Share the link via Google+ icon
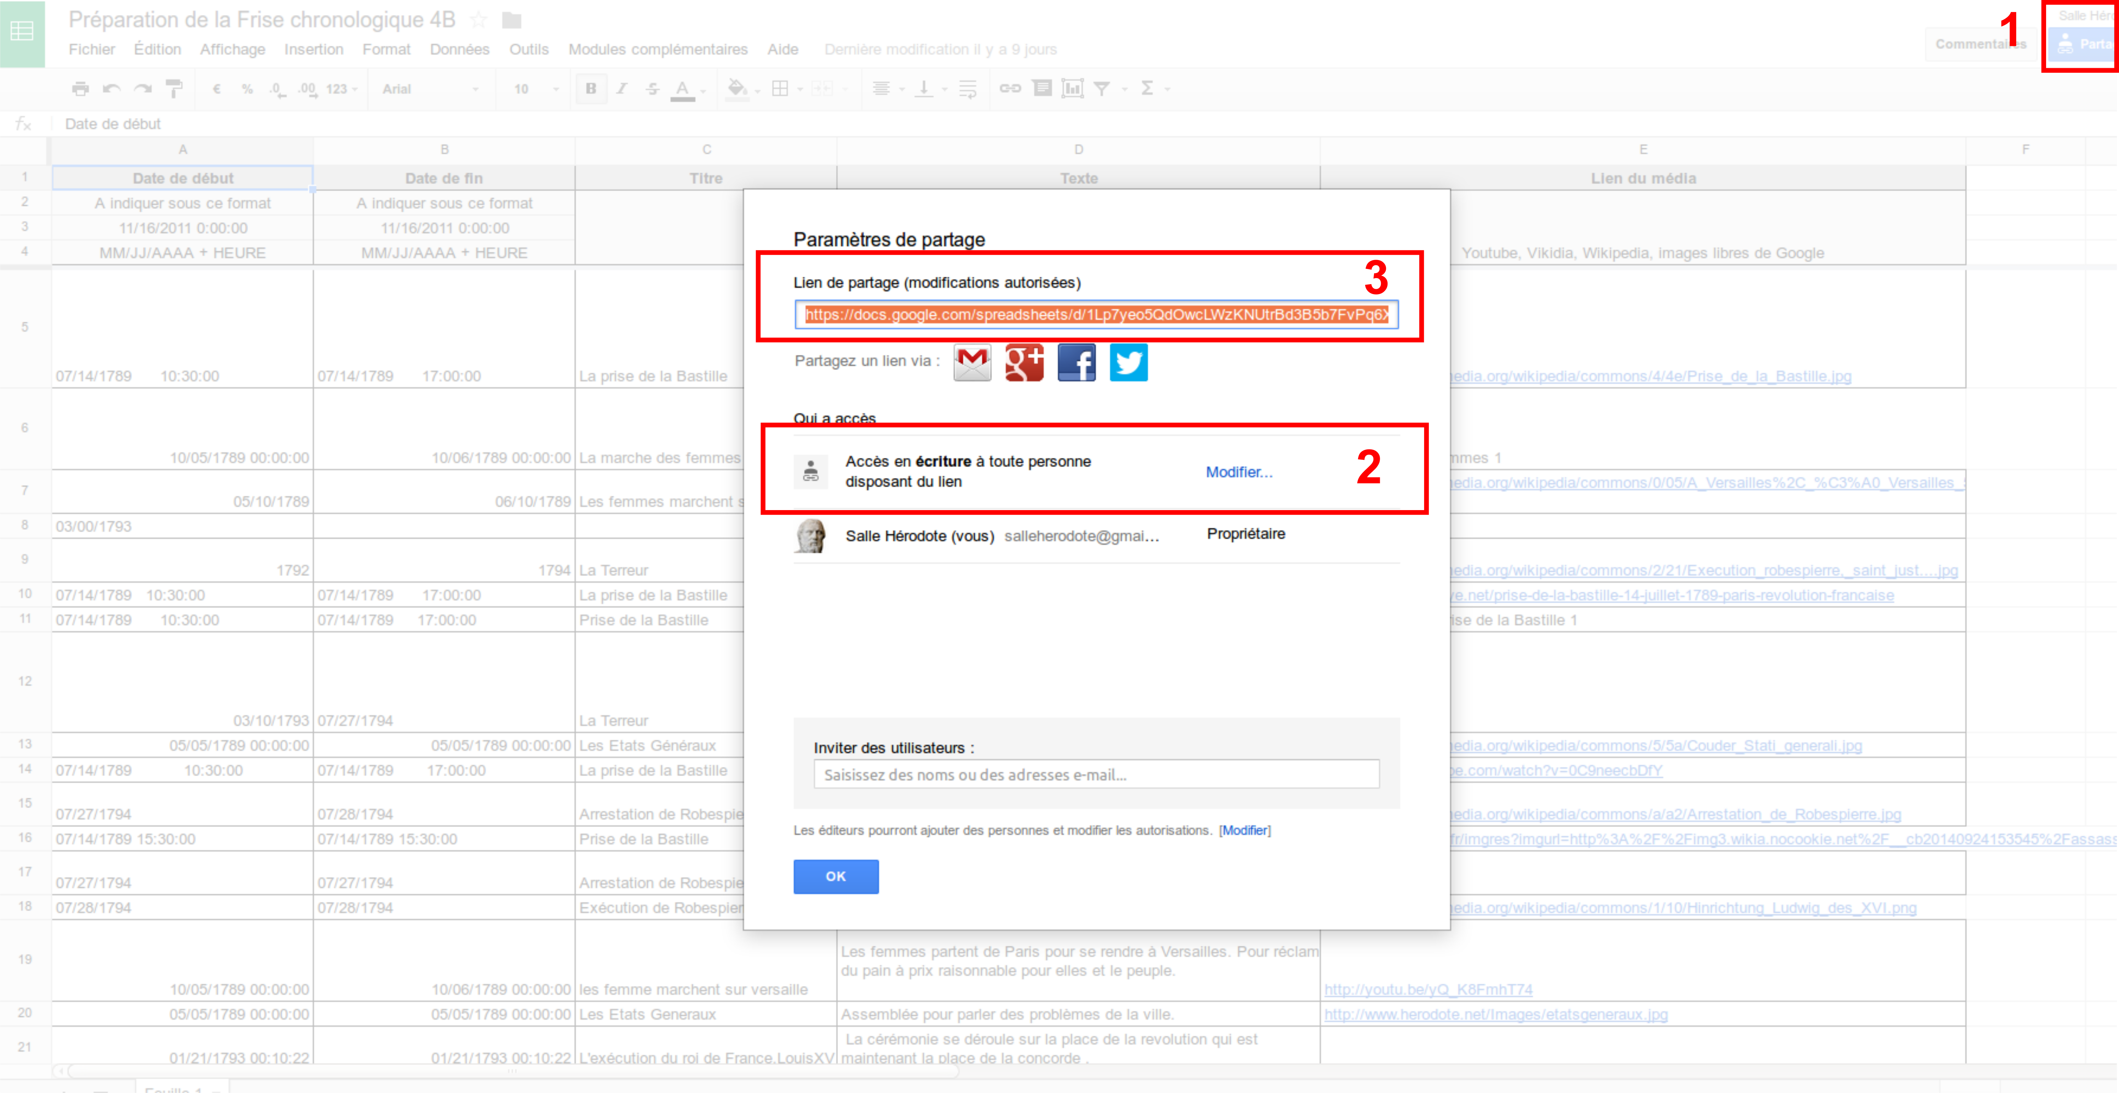Viewport: 2119px width, 1093px height. pyautogui.click(x=1024, y=363)
